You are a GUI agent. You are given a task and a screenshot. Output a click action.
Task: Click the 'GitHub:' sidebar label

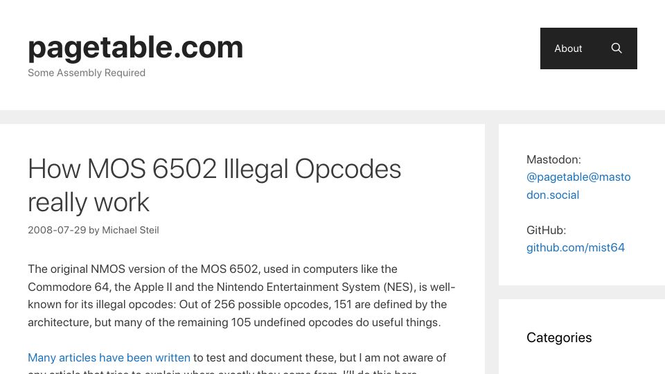546,230
